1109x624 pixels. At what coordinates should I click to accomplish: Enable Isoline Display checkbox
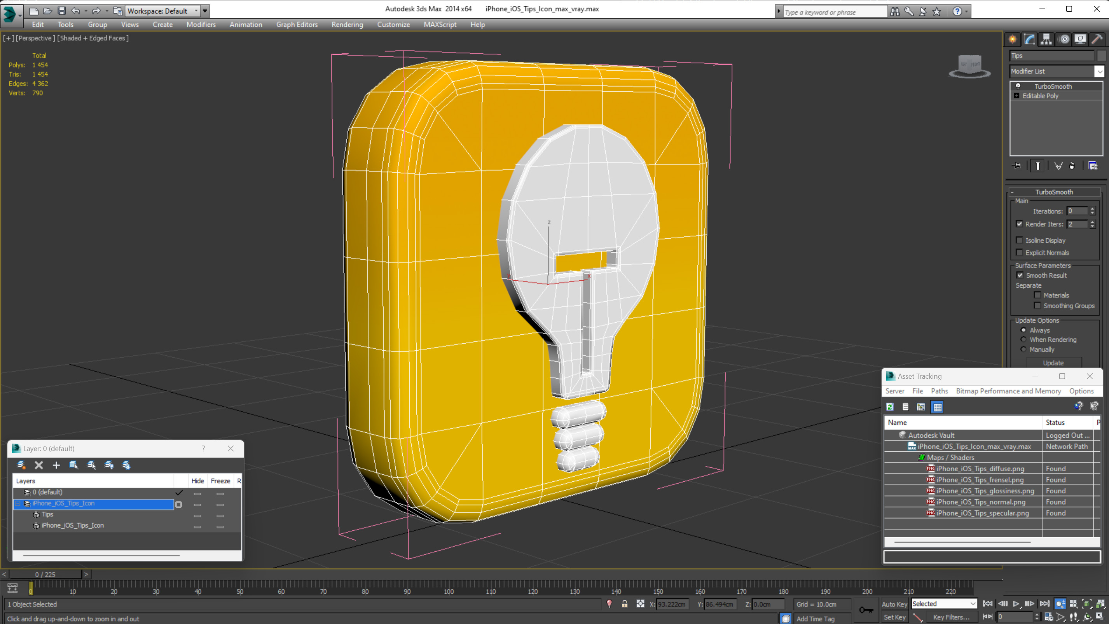[x=1020, y=240]
